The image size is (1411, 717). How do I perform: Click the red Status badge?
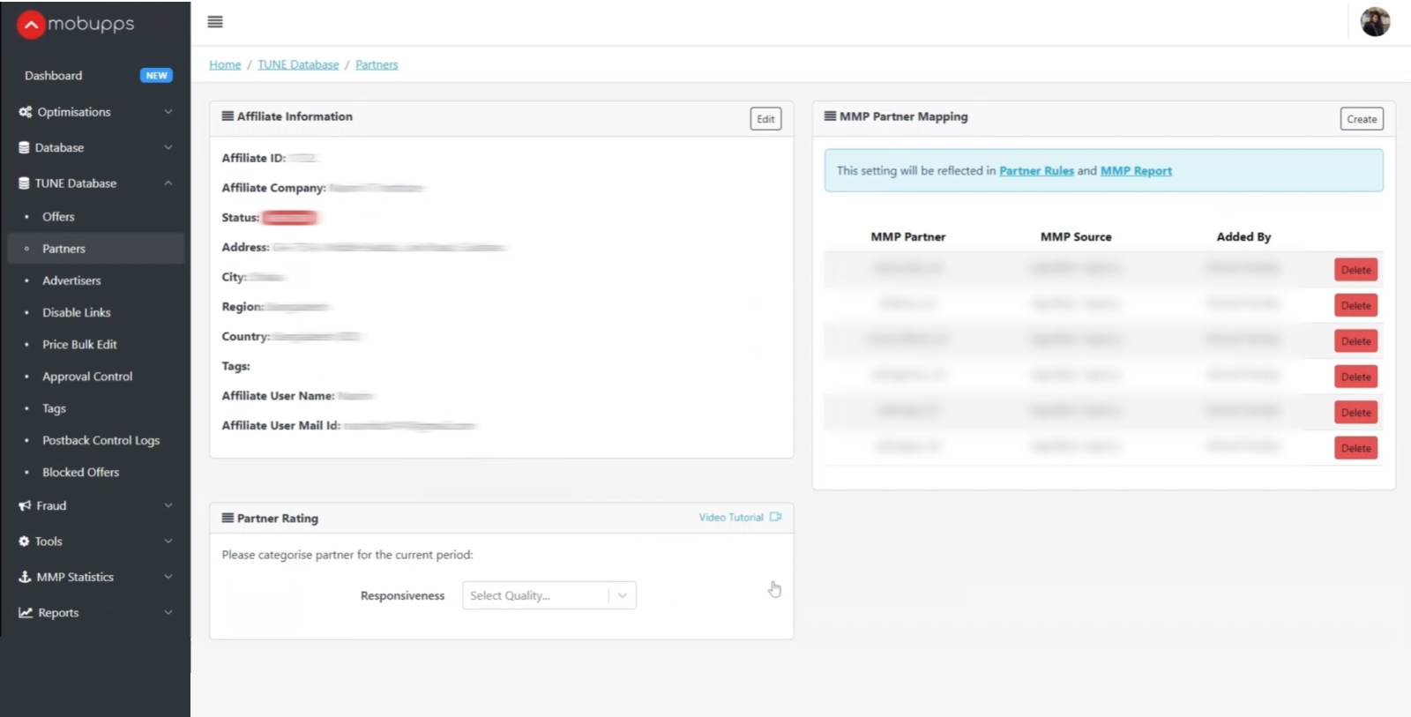289,218
